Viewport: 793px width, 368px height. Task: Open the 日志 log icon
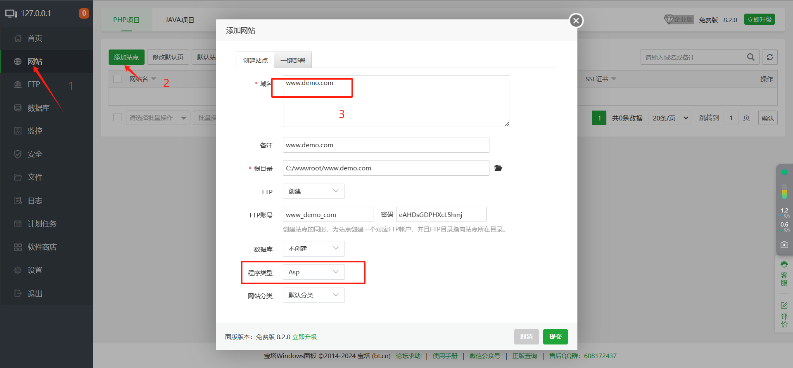[x=18, y=201]
